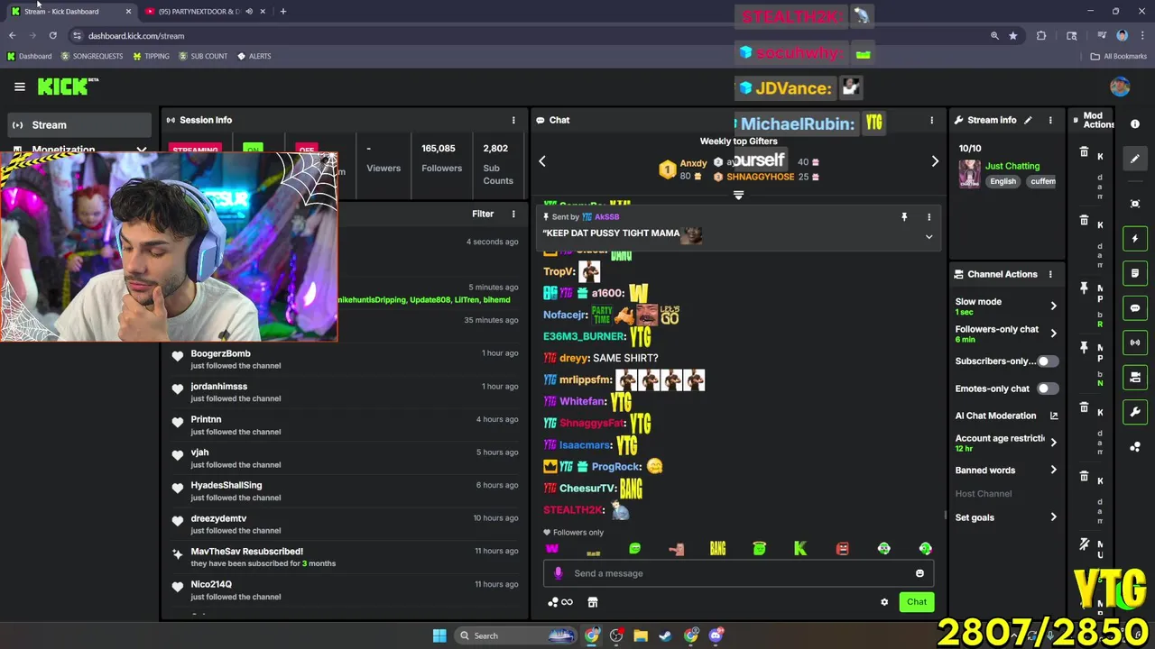Click the pin icon on the pinned message
Screen dimensions: 1155x649
904,216
